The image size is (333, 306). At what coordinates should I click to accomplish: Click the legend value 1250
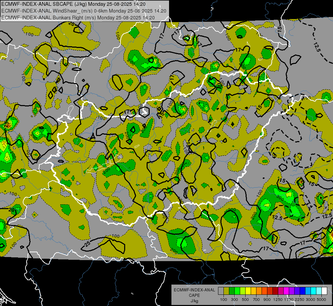(x=278, y=300)
